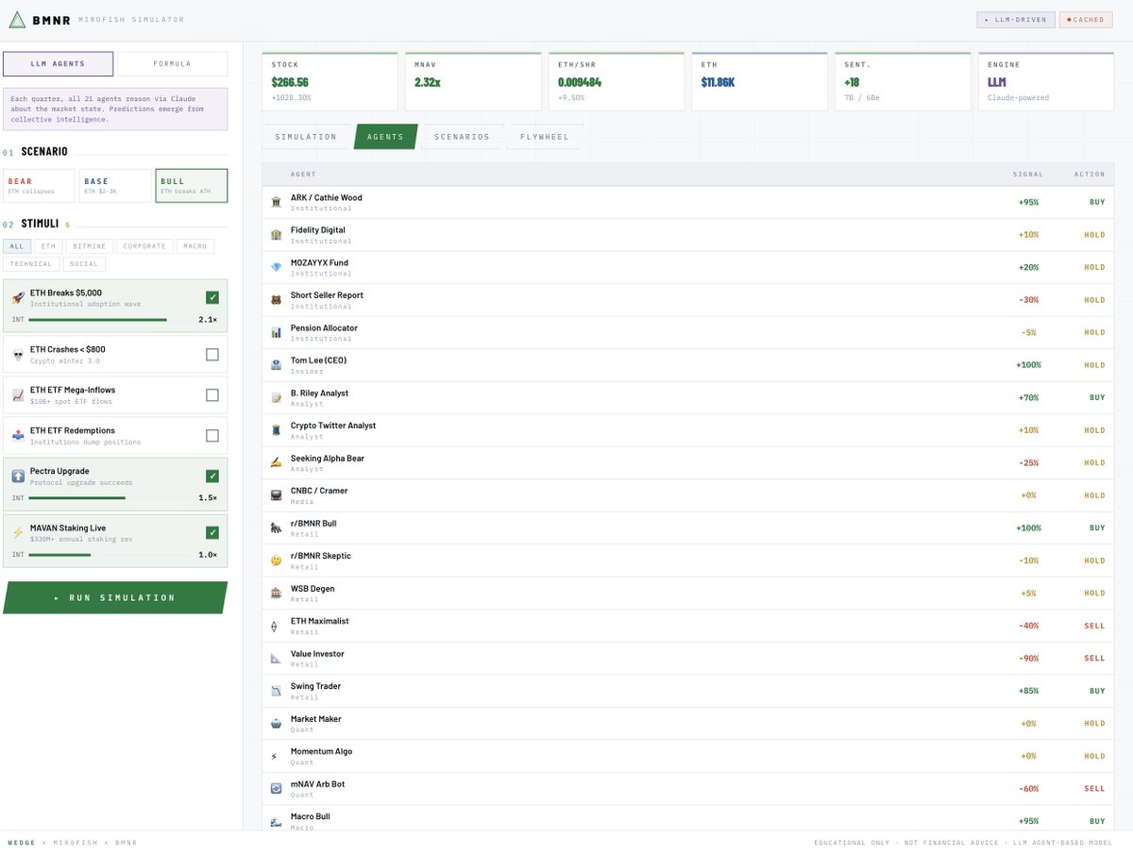Open the SCENARIOS tab
This screenshot has height=854, width=1133.
click(x=462, y=137)
